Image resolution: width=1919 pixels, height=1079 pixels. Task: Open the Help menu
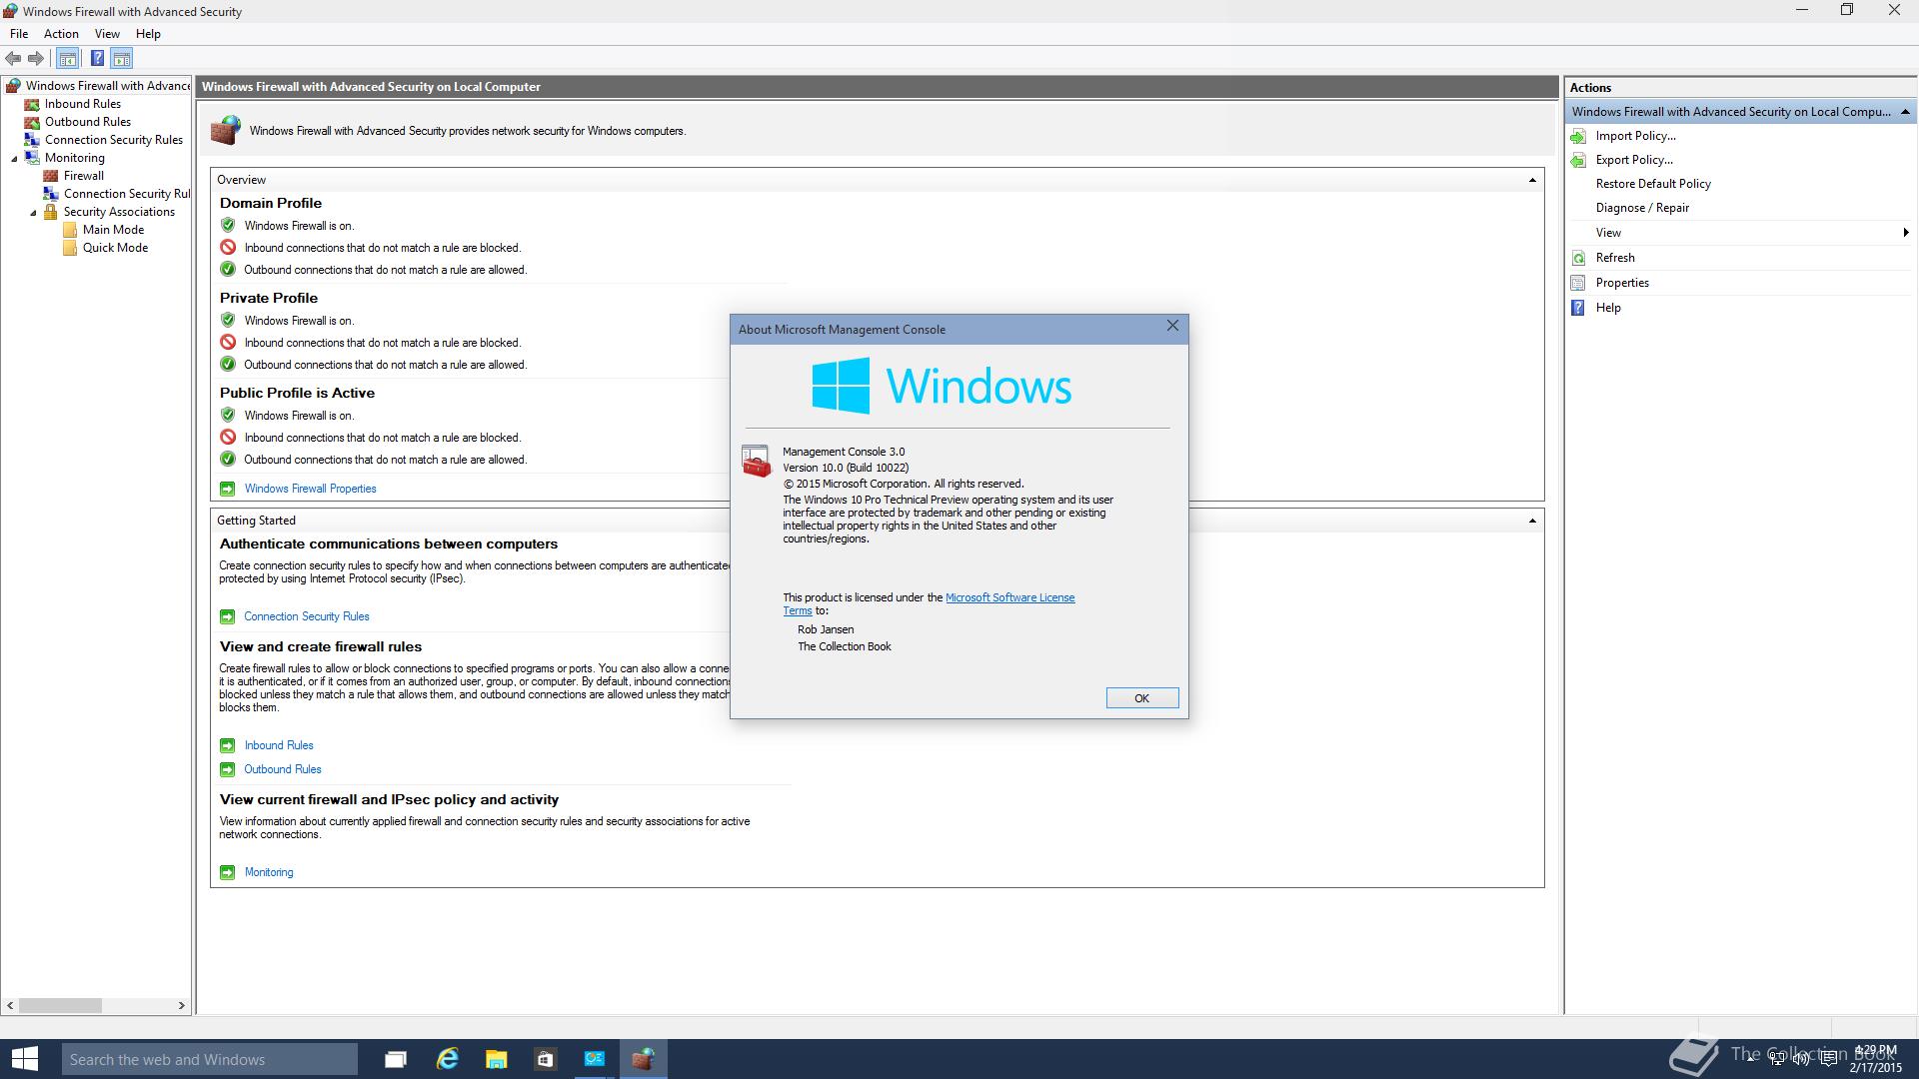click(x=148, y=34)
